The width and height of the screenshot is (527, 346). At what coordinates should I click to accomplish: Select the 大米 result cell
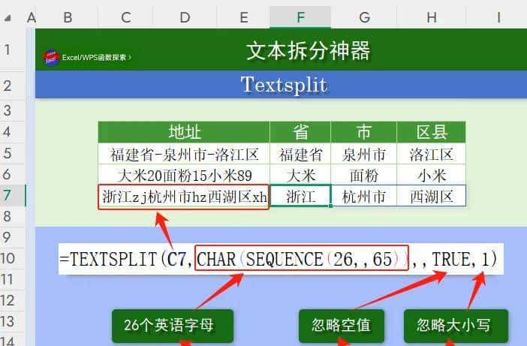(300, 175)
